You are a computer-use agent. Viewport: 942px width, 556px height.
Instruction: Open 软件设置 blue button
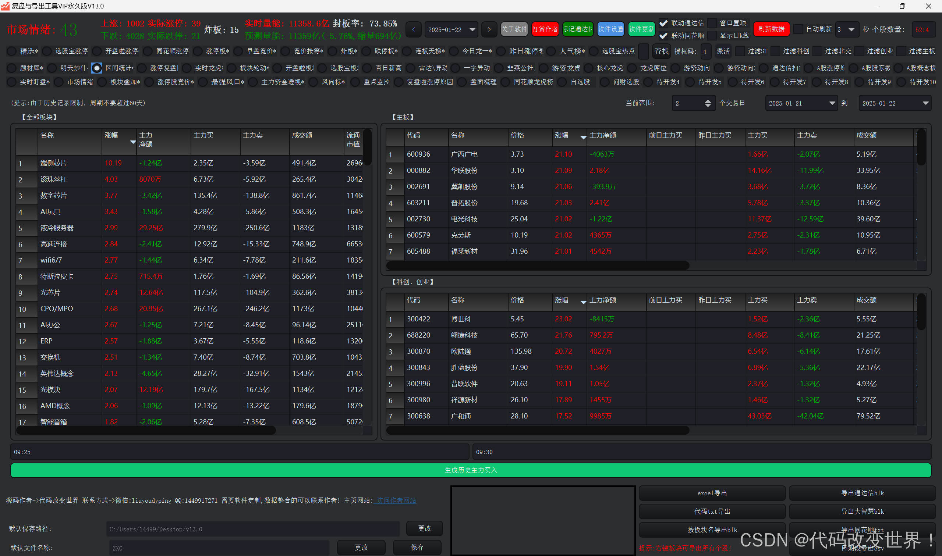click(x=610, y=29)
